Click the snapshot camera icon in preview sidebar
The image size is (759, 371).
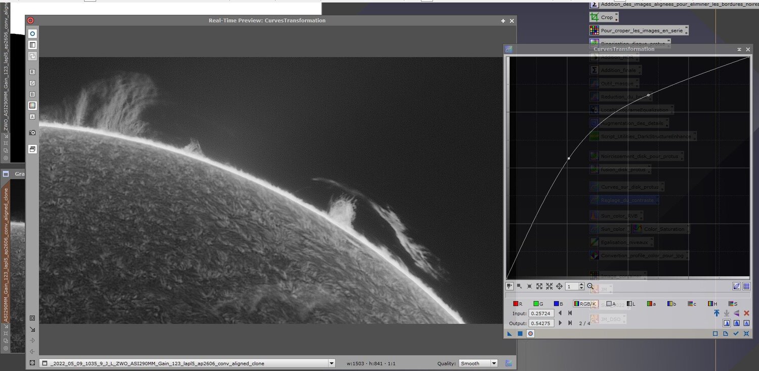click(x=32, y=132)
